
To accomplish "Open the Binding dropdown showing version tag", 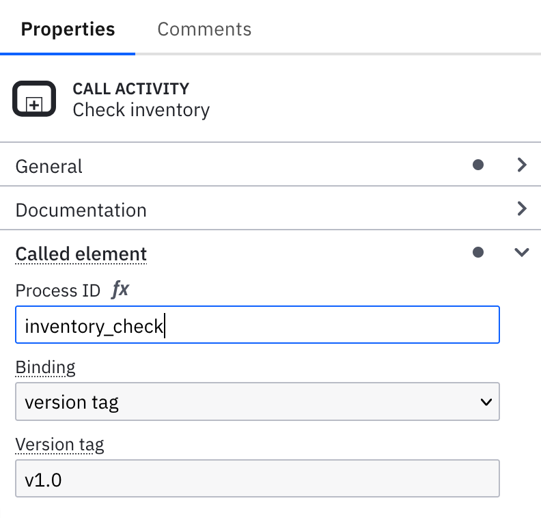I will point(257,402).
